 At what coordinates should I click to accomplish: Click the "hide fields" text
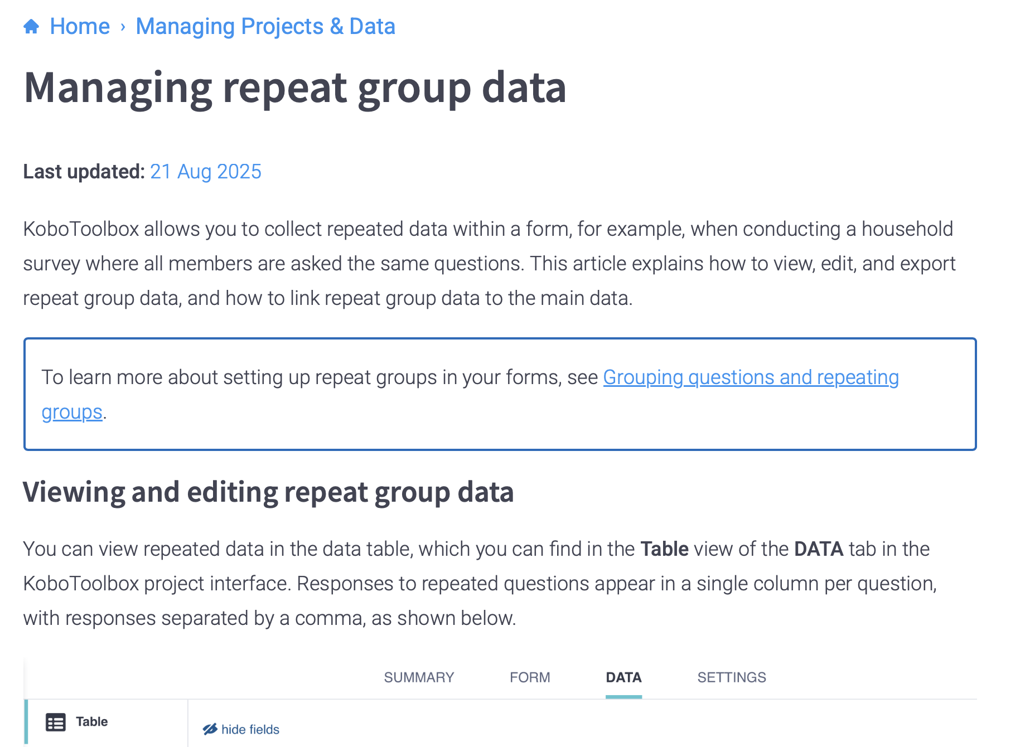250,730
